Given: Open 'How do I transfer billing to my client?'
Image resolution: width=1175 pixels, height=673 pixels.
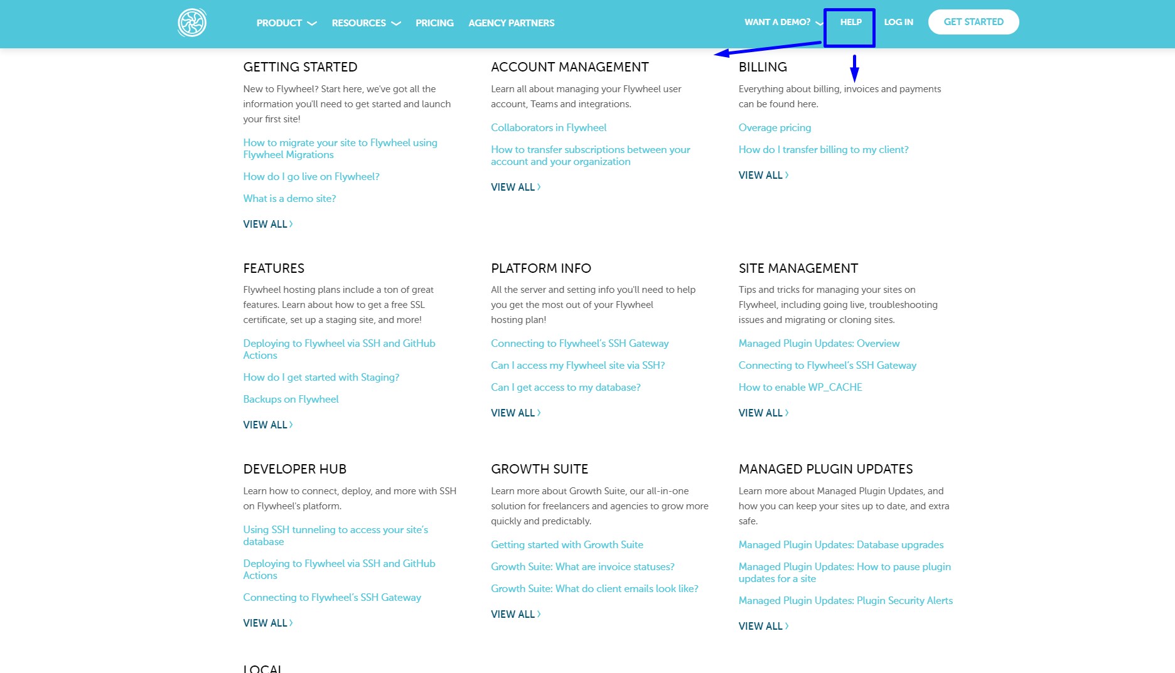Looking at the screenshot, I should pyautogui.click(x=824, y=150).
